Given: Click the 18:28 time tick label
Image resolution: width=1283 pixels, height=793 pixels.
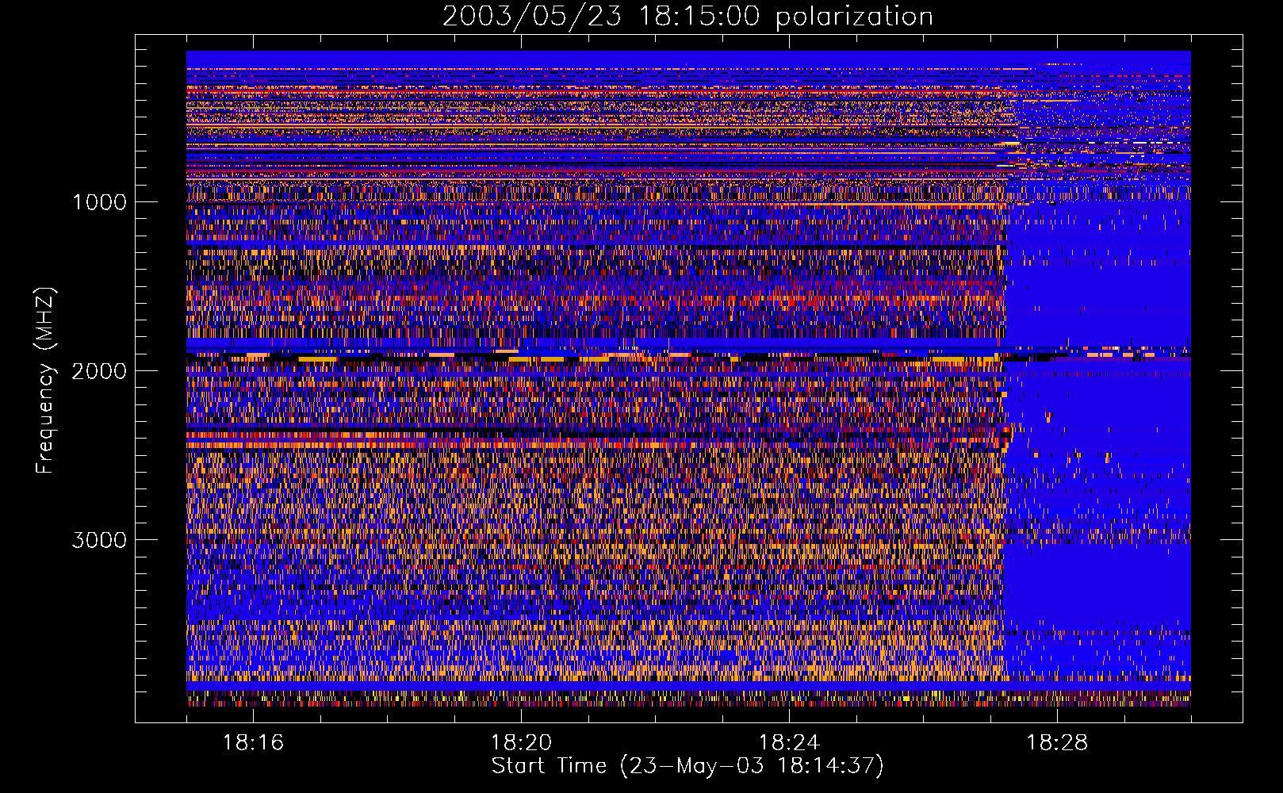Looking at the screenshot, I should tap(1057, 742).
